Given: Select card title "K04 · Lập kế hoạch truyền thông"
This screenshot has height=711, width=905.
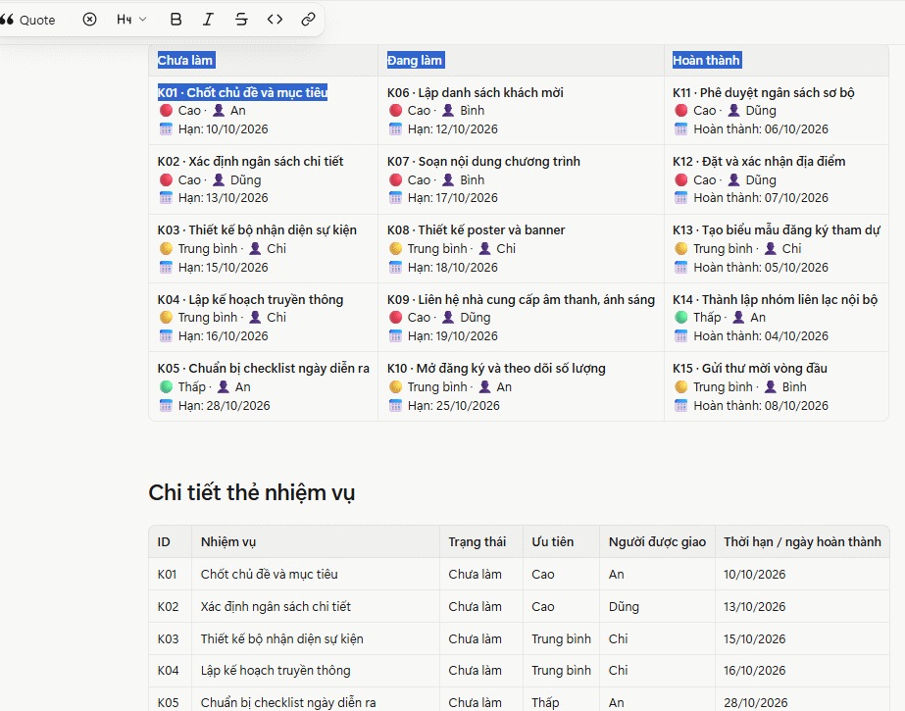Looking at the screenshot, I should click(250, 299).
